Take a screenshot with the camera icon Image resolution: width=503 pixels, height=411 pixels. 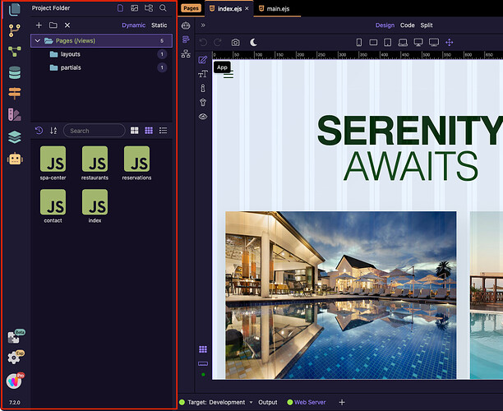(236, 42)
